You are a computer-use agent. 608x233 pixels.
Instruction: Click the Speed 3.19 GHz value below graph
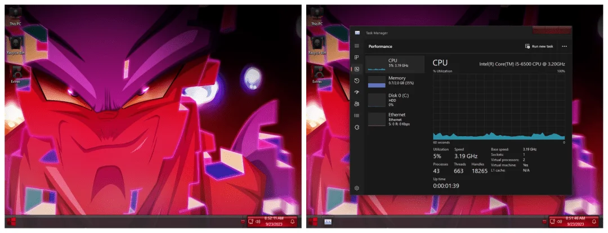[466, 156]
